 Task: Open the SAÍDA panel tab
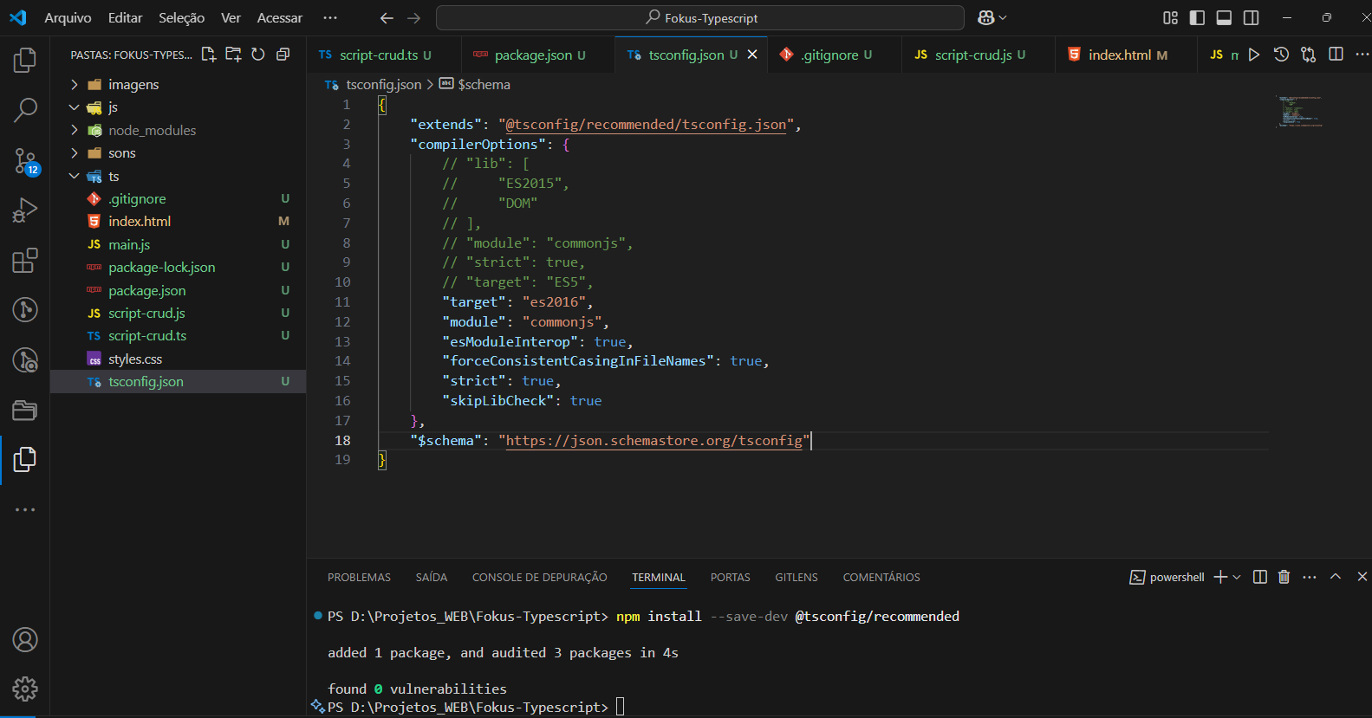pos(432,577)
